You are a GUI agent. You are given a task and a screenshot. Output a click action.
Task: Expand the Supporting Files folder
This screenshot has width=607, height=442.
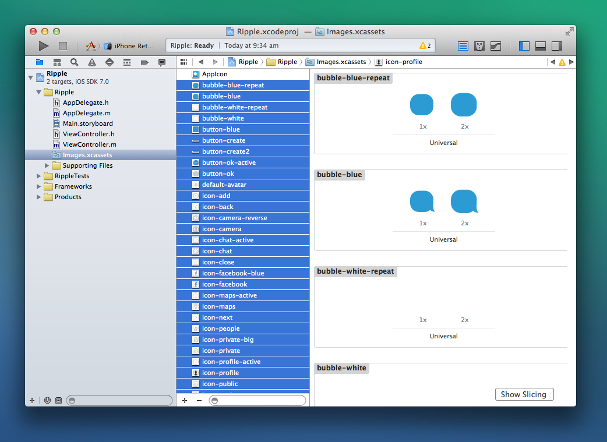48,165
